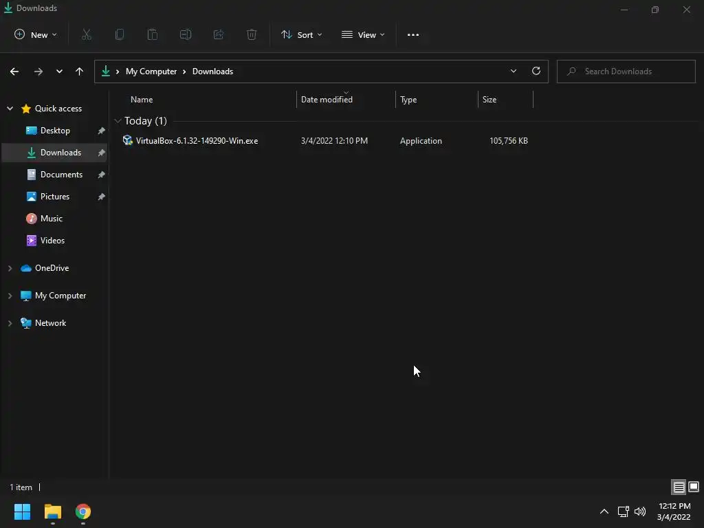Switch to large thumbnails view icon
Screen dimensions: 704x528
(694, 487)
